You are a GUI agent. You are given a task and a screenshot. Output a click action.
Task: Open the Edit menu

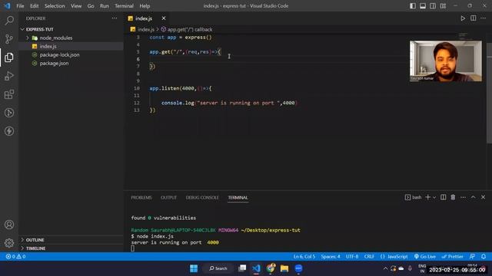(x=34, y=6)
